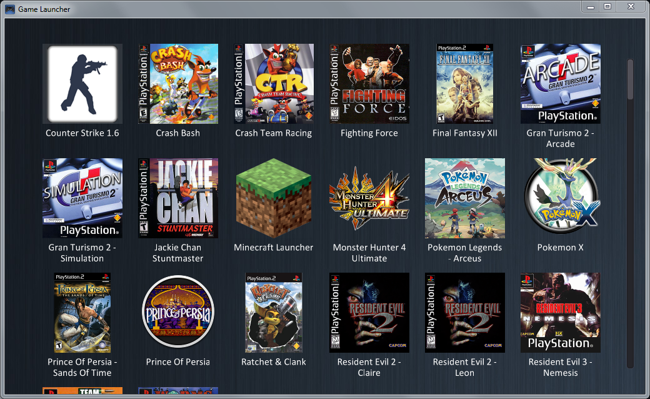Viewport: 650px width, 399px height.
Task: Select the "Crash Team Racing" label
Action: 274,133
